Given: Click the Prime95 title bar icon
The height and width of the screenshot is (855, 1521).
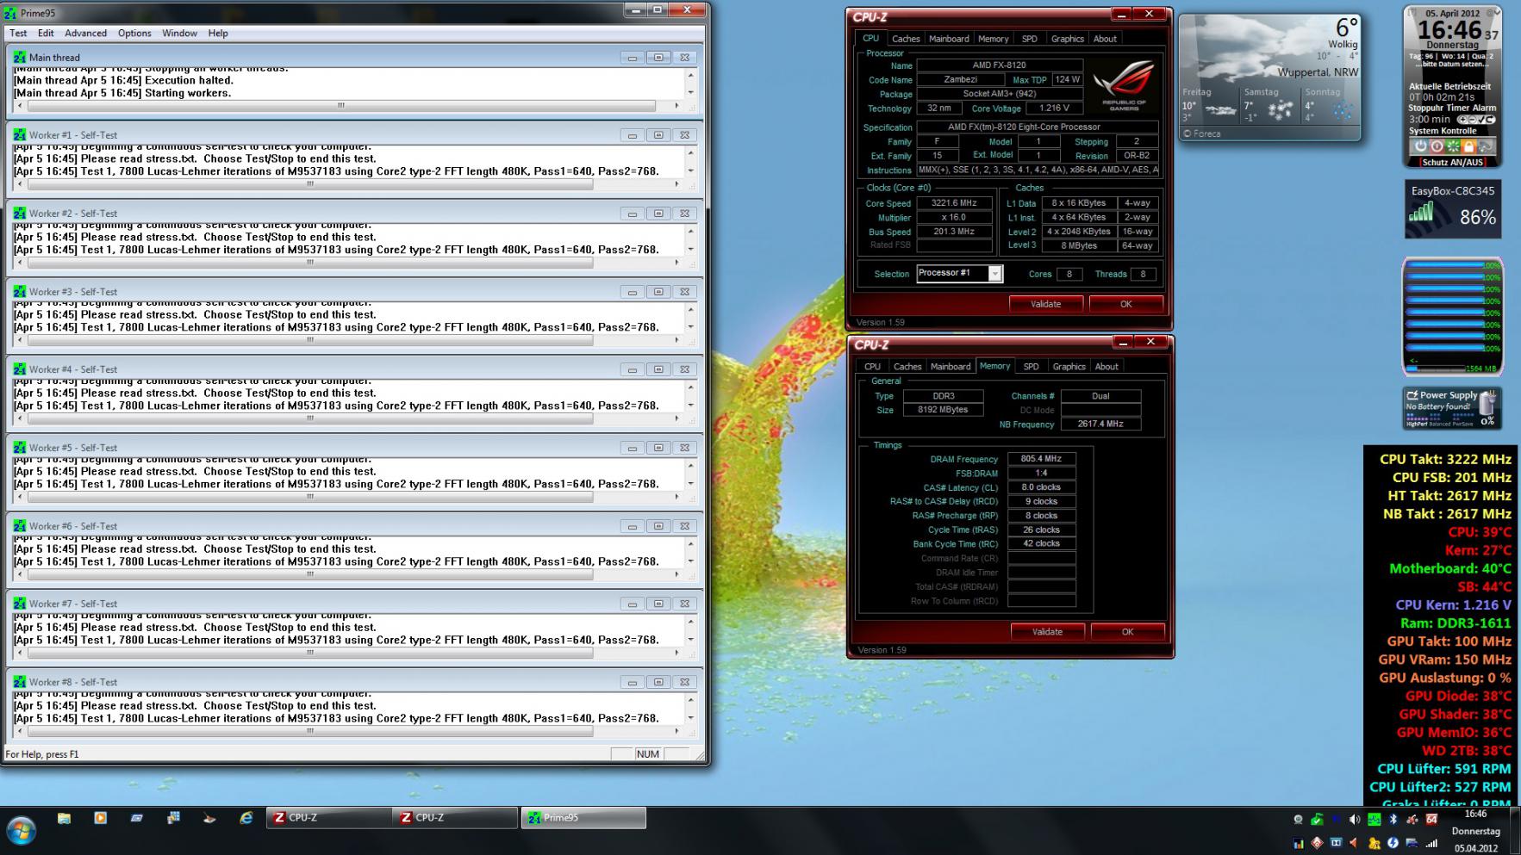Looking at the screenshot, I should pos(10,13).
